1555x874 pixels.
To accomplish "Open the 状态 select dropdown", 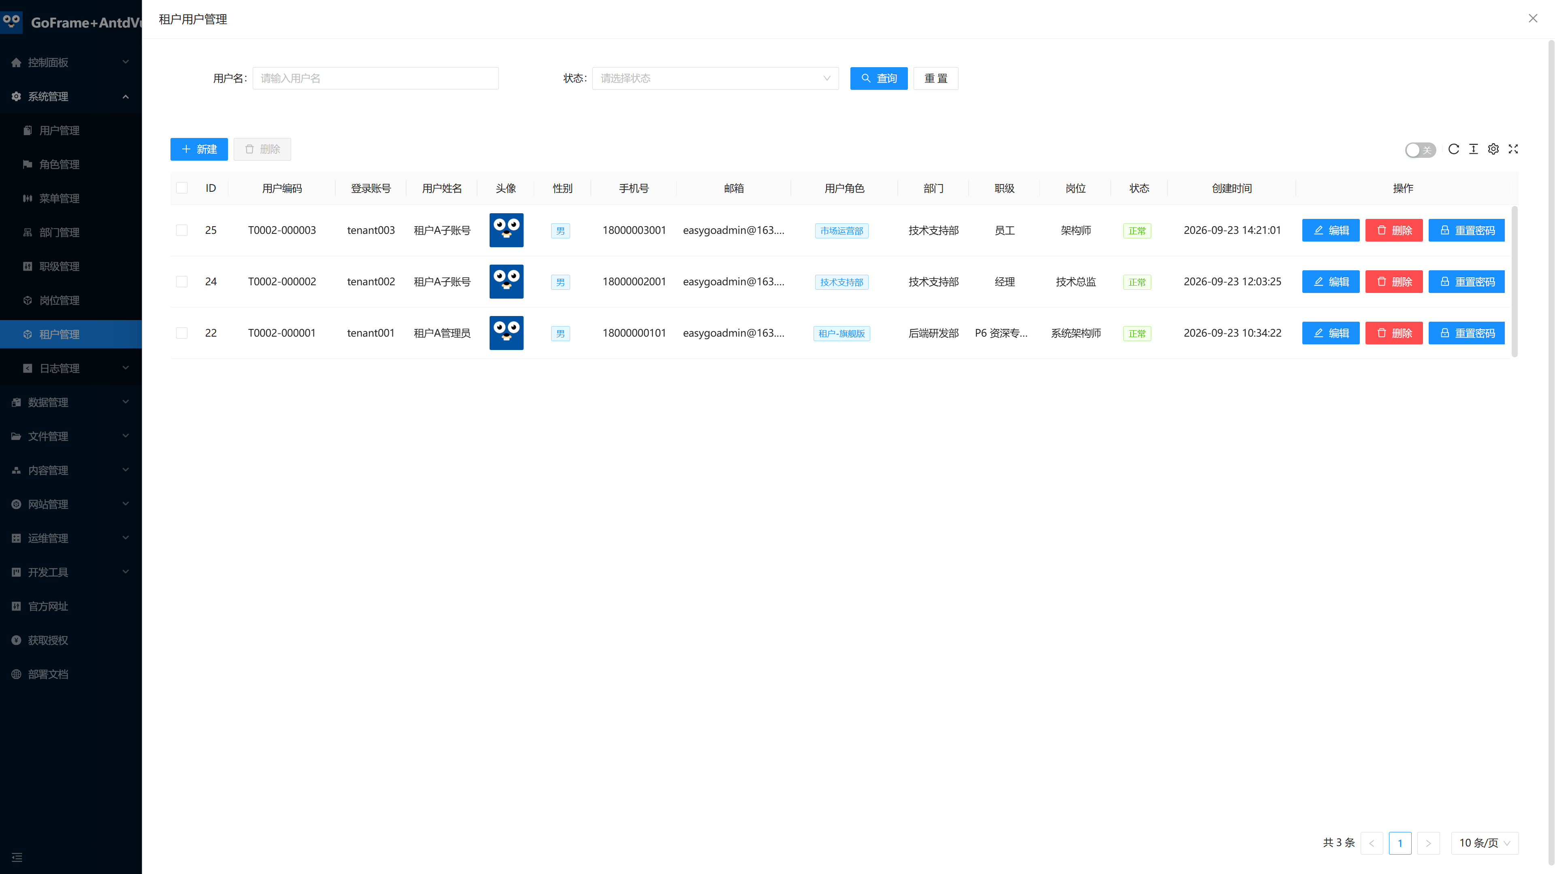I will pos(715,78).
